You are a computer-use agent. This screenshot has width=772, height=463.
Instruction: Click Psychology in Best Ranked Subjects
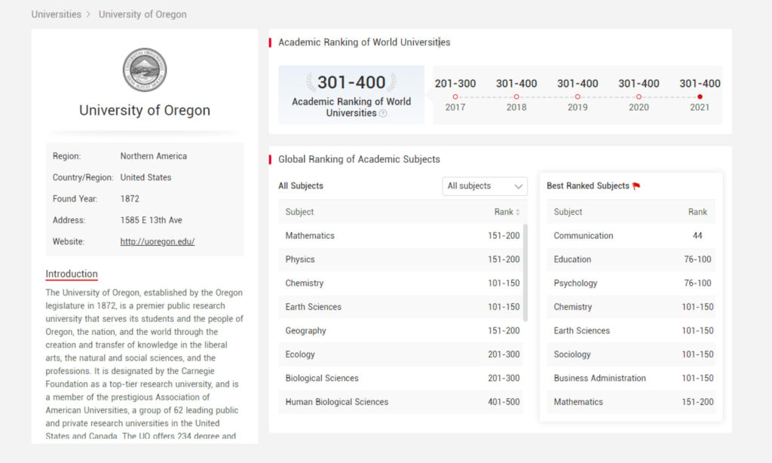coord(631,284)
